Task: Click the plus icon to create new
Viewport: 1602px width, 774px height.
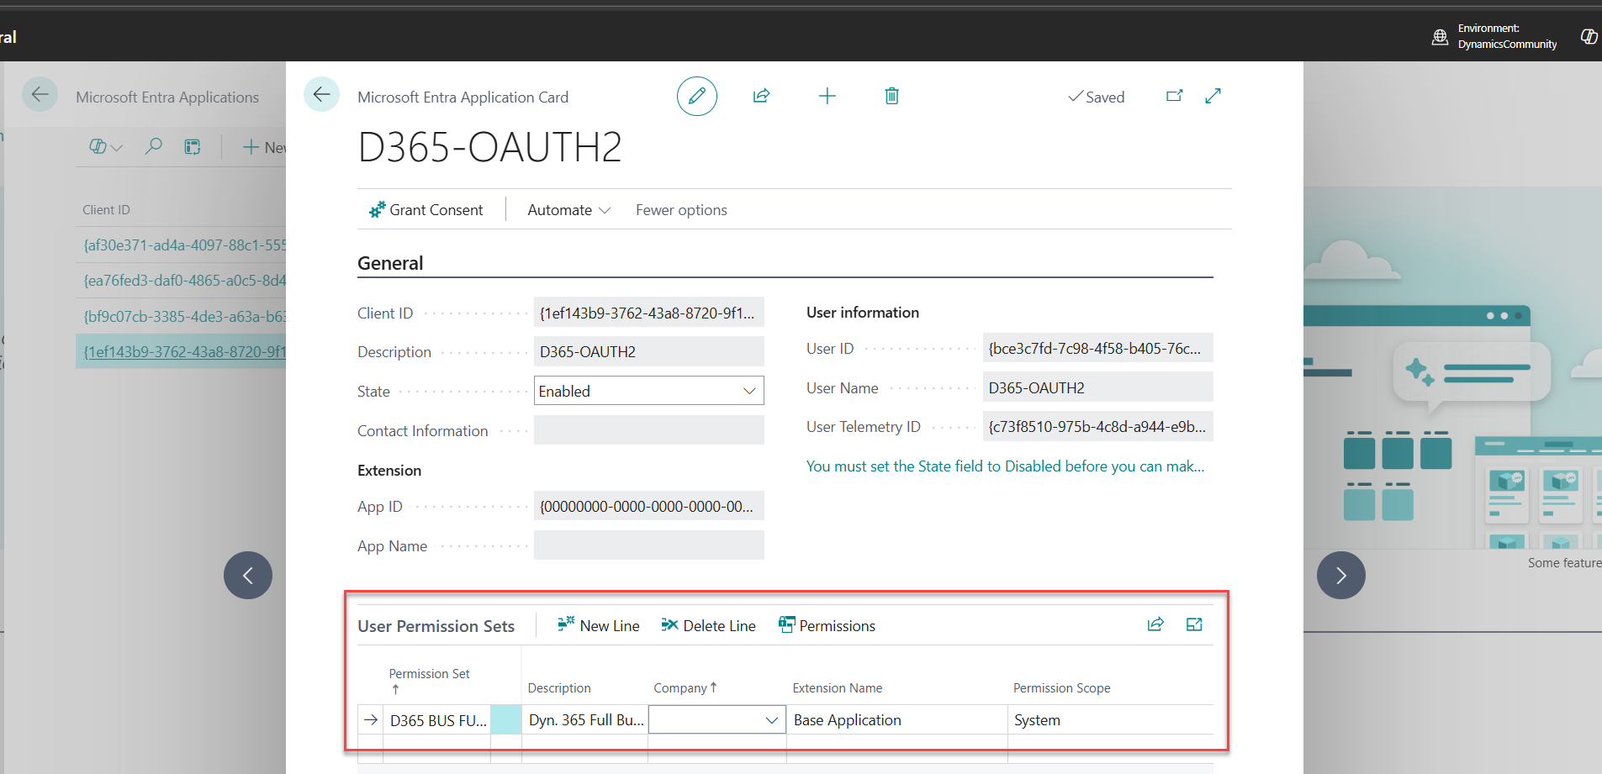Action: (x=827, y=96)
